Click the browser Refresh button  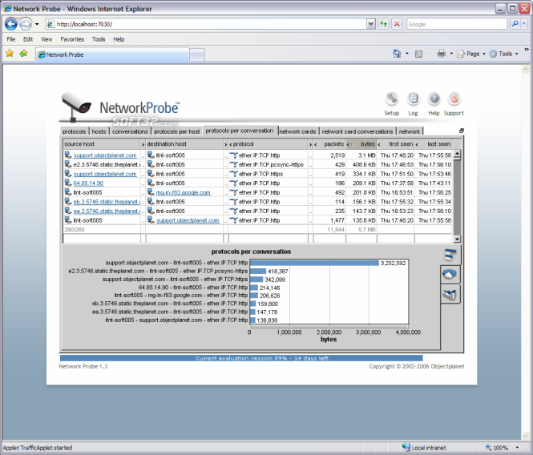383,24
